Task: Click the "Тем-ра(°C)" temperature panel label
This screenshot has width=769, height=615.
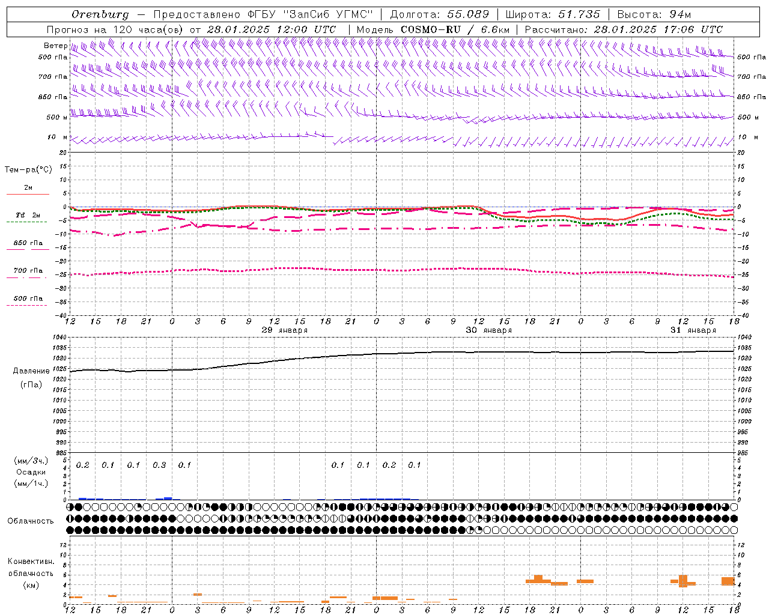Action: pos(28,170)
